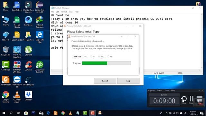Open Intel HD Graphics desktop icon
This screenshot has height=116, width=206.
tap(17, 52)
